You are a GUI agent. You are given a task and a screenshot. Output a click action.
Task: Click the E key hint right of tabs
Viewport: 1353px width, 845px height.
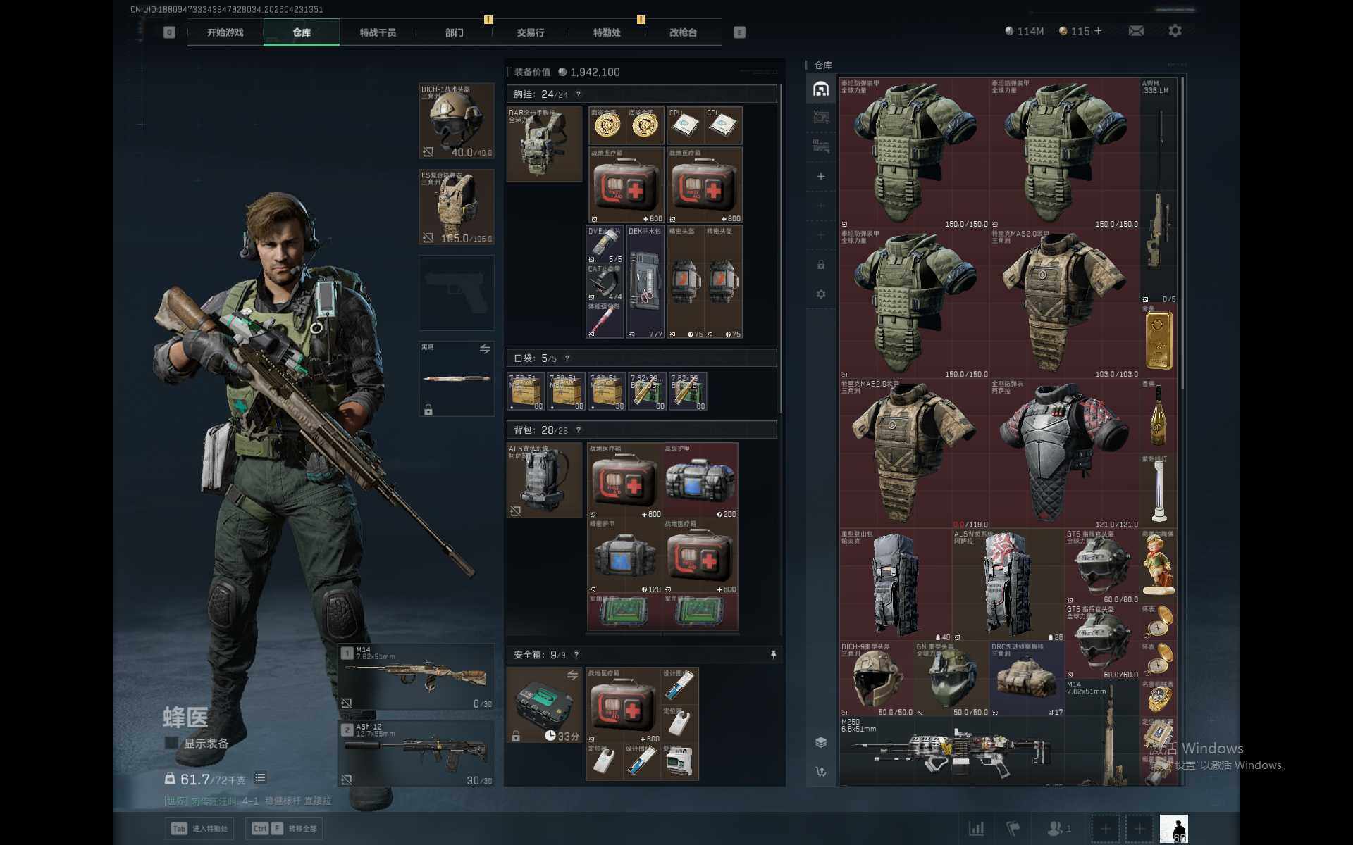pyautogui.click(x=739, y=32)
